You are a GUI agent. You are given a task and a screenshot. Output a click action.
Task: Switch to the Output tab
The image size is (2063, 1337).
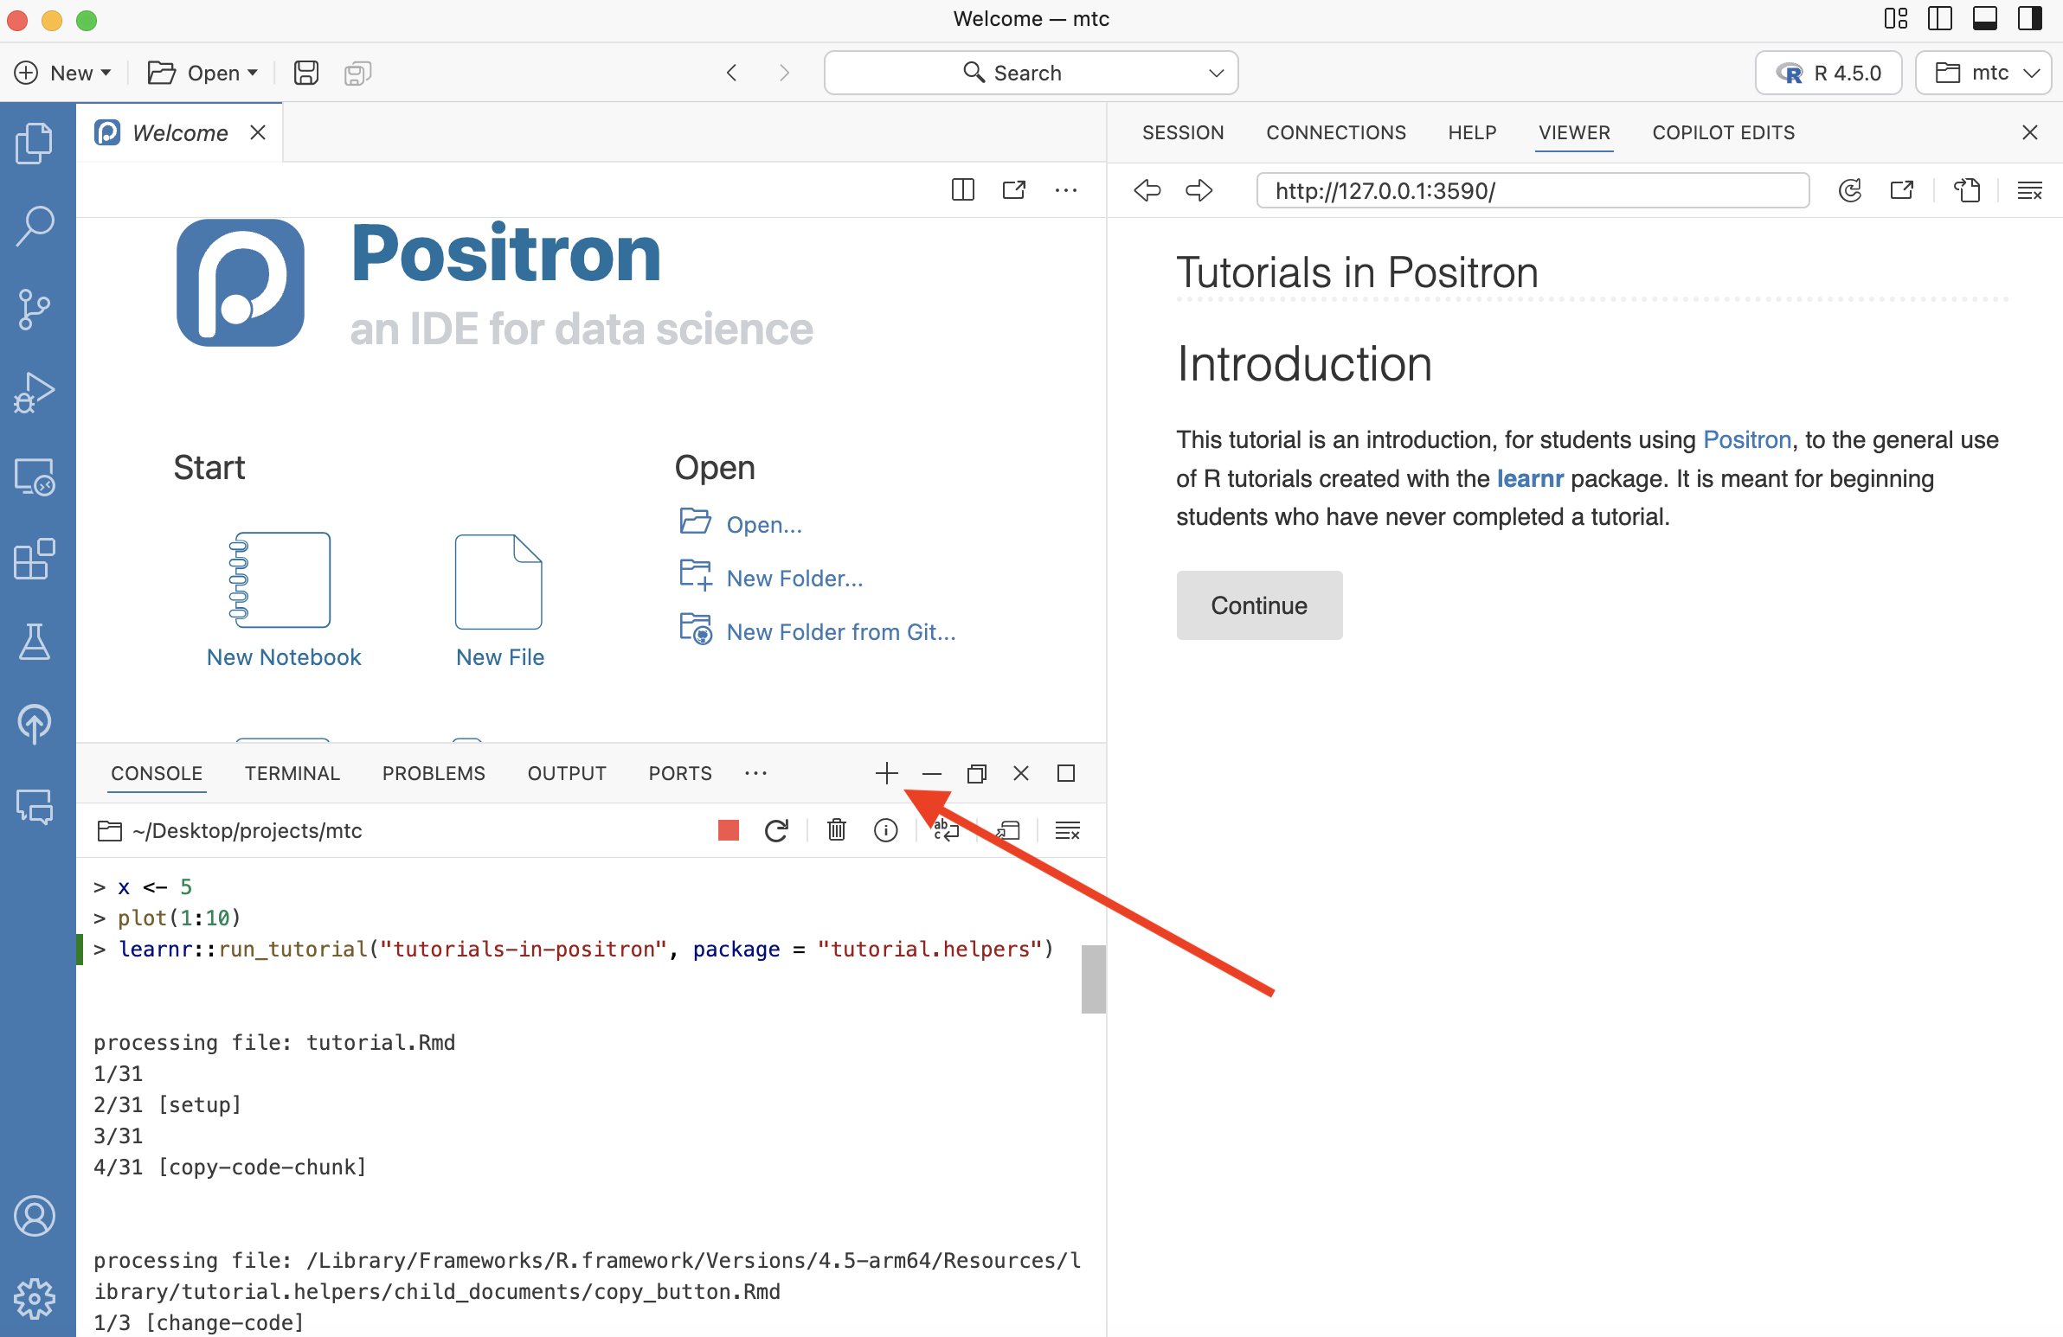[567, 773]
